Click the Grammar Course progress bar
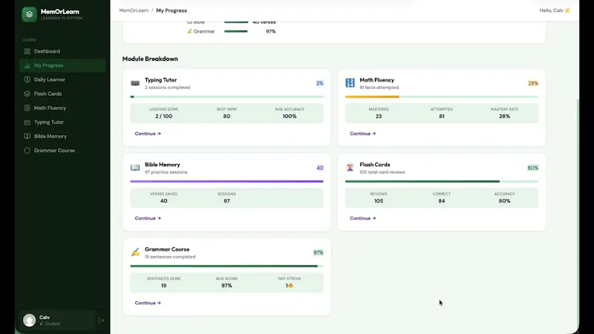The height and width of the screenshot is (334, 594). coord(226,266)
